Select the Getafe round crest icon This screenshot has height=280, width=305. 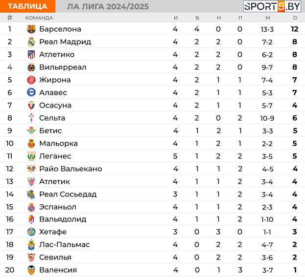31,232
